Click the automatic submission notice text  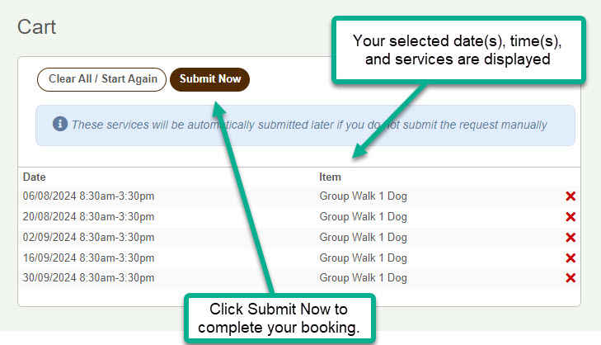[x=309, y=125]
